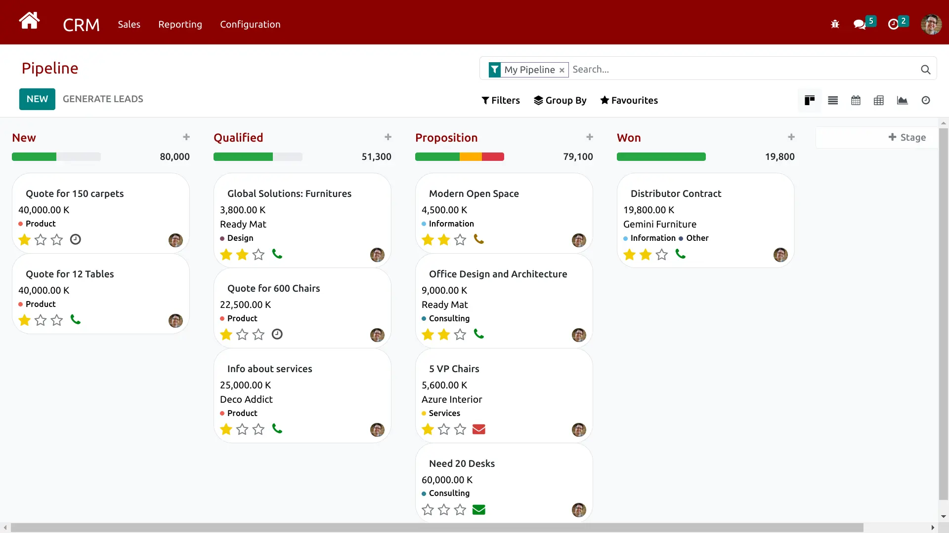The height and width of the screenshot is (533, 949).
Task: Open the home menu icon
Action: [x=29, y=21]
